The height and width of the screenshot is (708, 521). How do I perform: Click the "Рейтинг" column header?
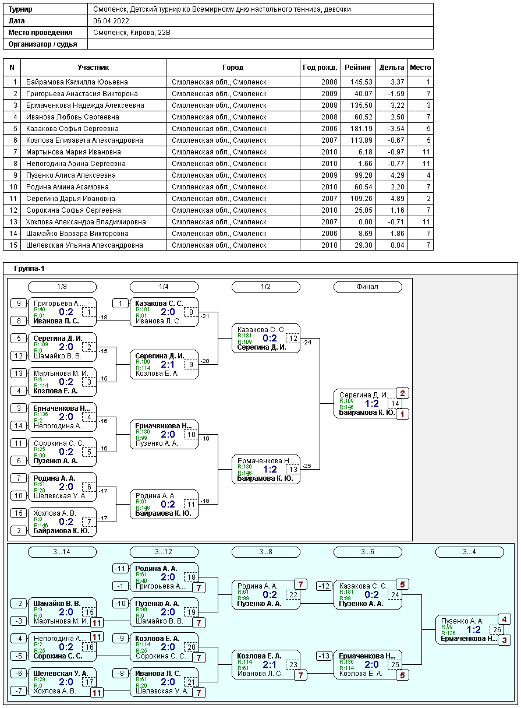358,68
